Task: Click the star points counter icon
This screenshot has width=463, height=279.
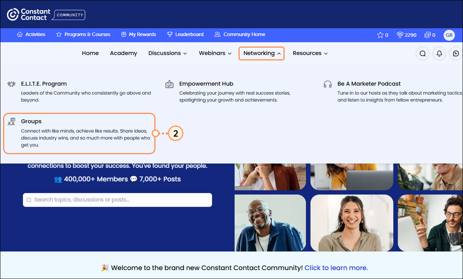Action: click(380, 35)
